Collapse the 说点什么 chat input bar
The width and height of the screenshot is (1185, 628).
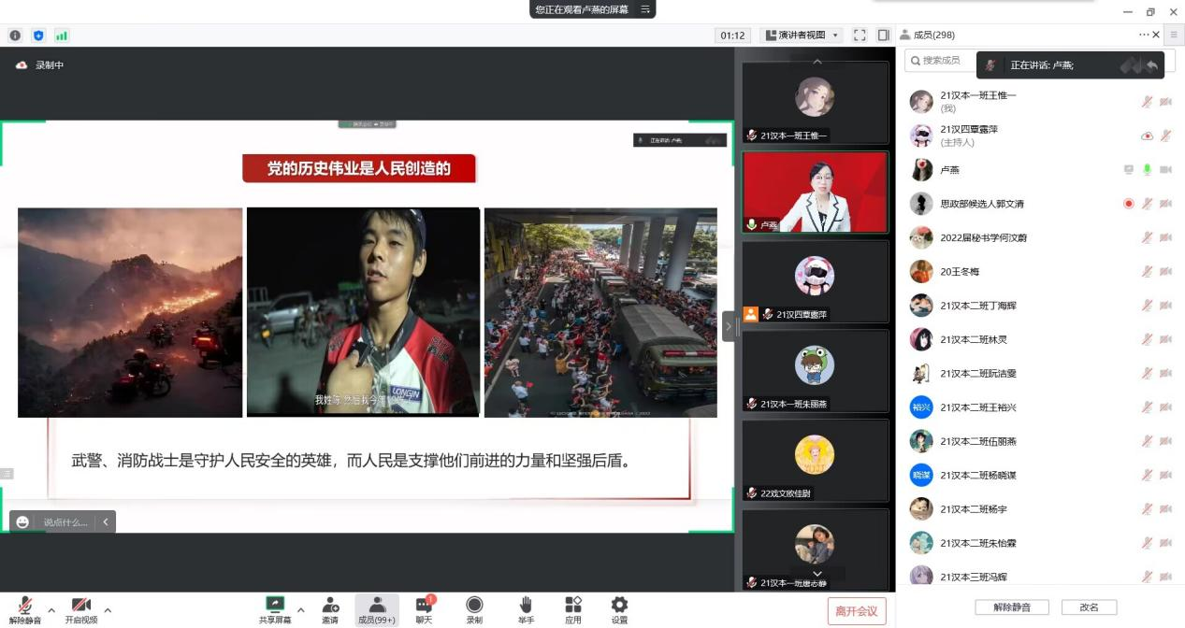pyautogui.click(x=106, y=521)
